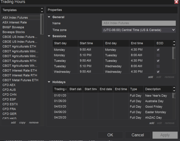
Task: Click the Description column header
Action: pos(158,89)
